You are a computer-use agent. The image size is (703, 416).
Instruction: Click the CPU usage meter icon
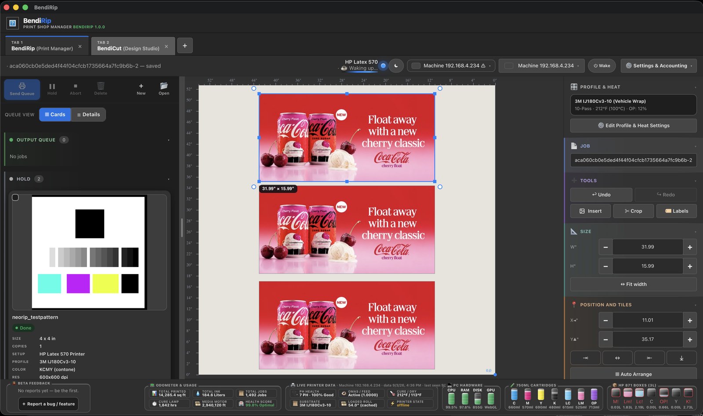pyautogui.click(x=451, y=398)
